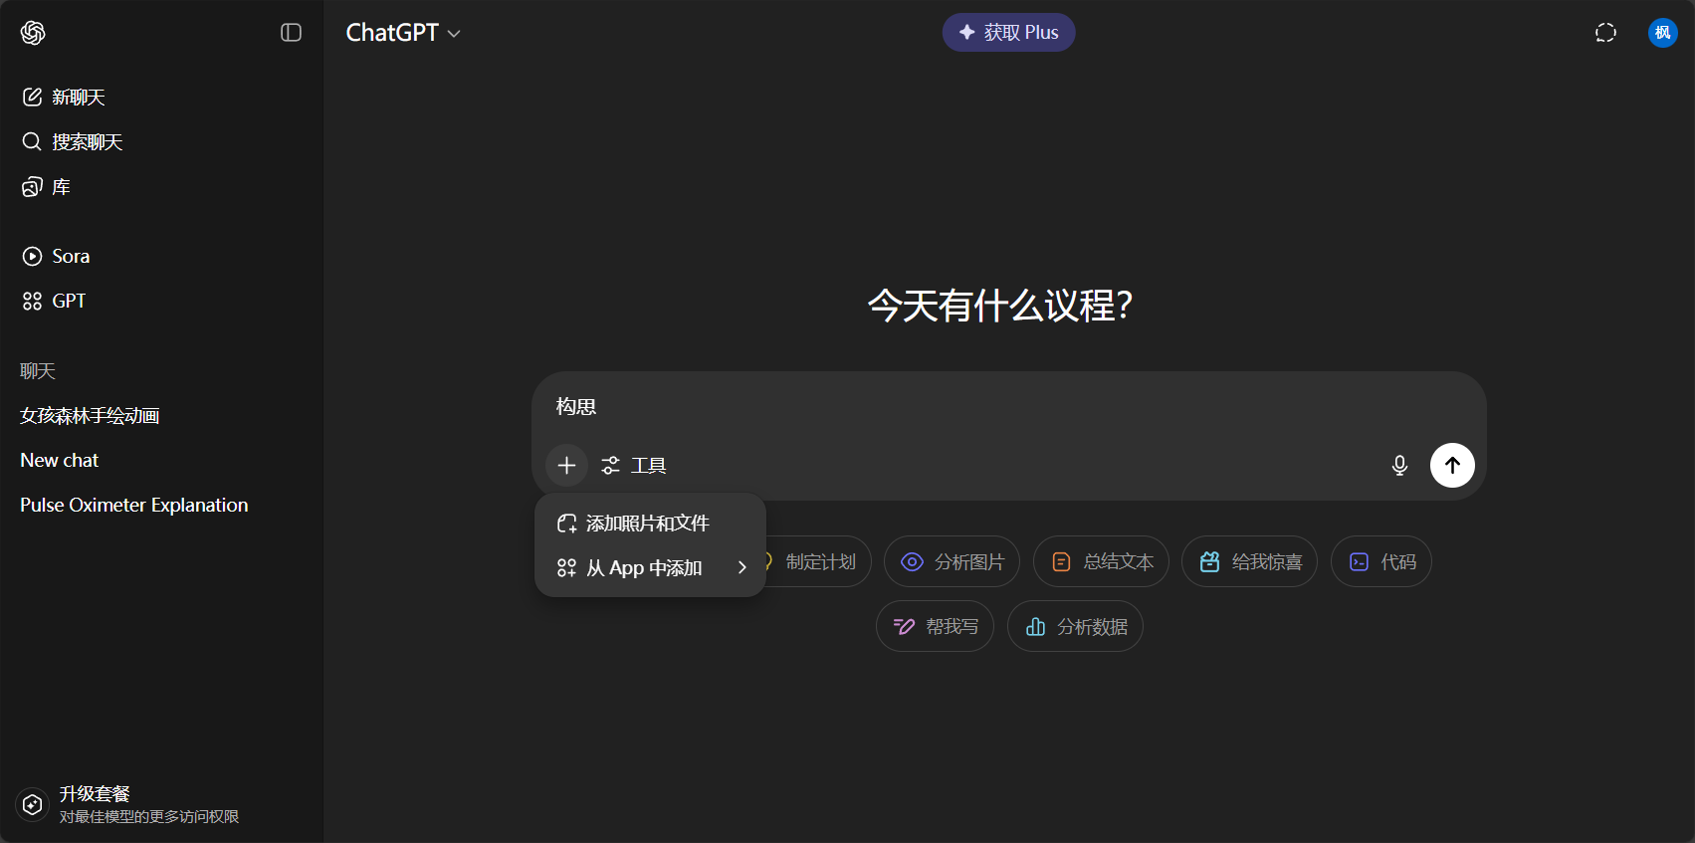Collapse the sidebar with panel toggle icon

pos(291,33)
